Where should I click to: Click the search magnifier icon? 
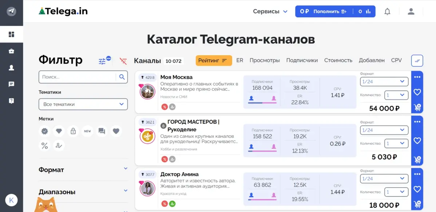[x=122, y=77]
